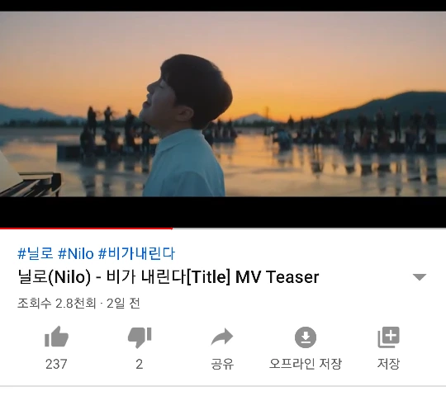Tap the dislike count showing 2
This screenshot has width=446, height=396.
pyautogui.click(x=140, y=364)
